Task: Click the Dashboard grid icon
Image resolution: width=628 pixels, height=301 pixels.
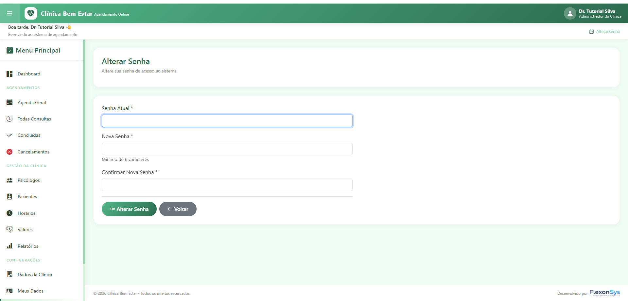Action: tap(9, 74)
